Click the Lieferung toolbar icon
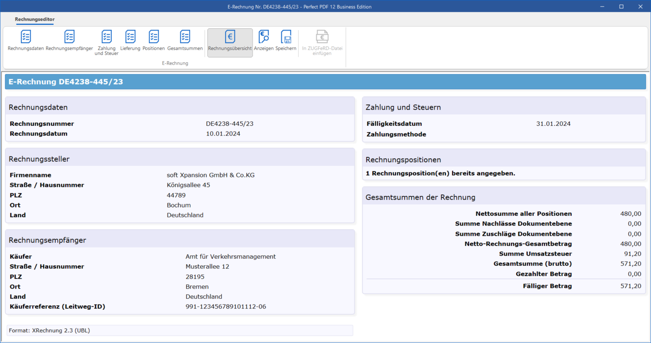 tap(130, 42)
